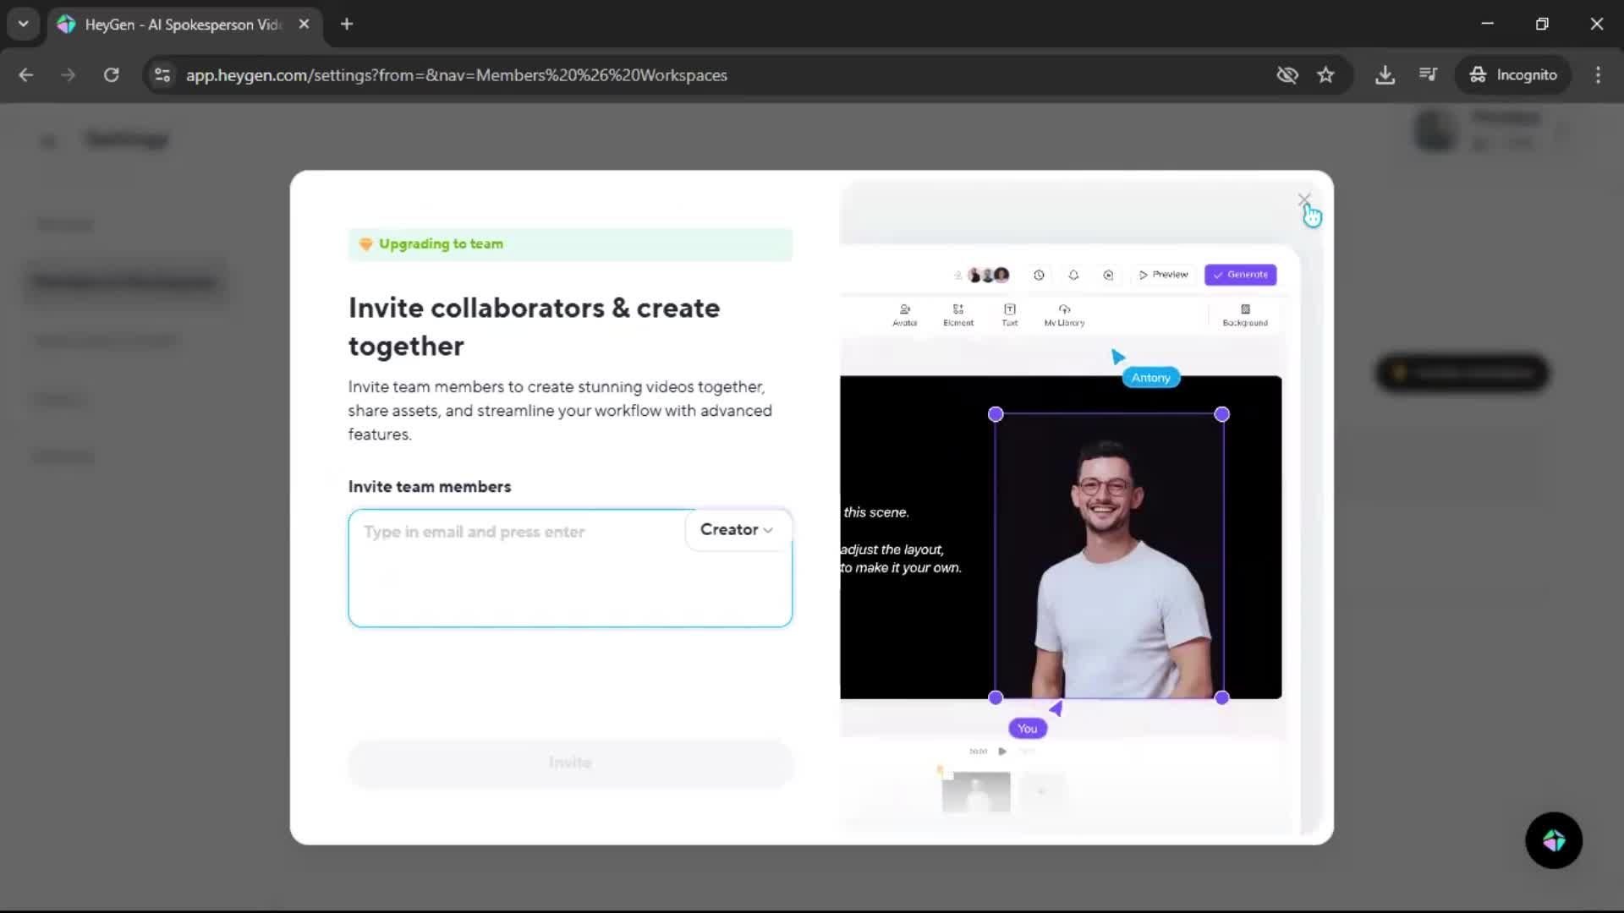Click the media control toolbar icon
This screenshot has height=913, width=1624.
(1428, 75)
